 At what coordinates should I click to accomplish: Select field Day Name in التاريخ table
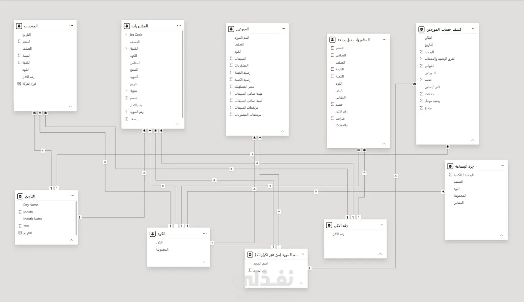point(31,205)
